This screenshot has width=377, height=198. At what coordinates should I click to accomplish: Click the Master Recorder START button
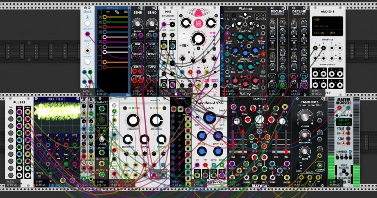click(x=348, y=129)
